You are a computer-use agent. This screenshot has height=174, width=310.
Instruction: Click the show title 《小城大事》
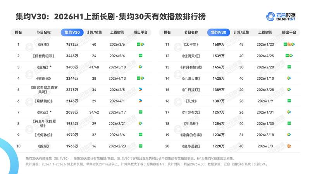coord(191,78)
